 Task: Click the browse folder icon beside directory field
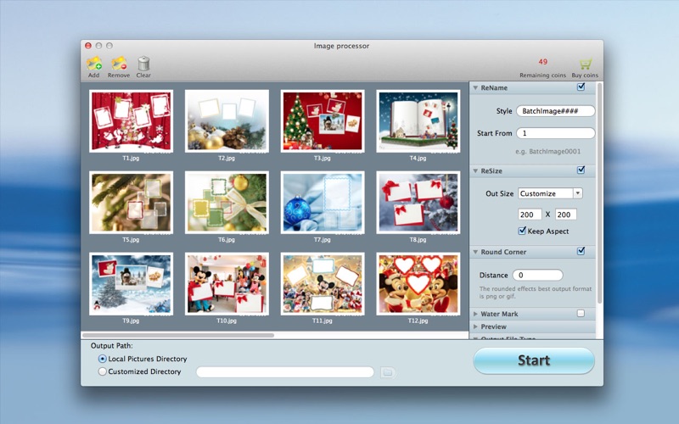point(388,372)
